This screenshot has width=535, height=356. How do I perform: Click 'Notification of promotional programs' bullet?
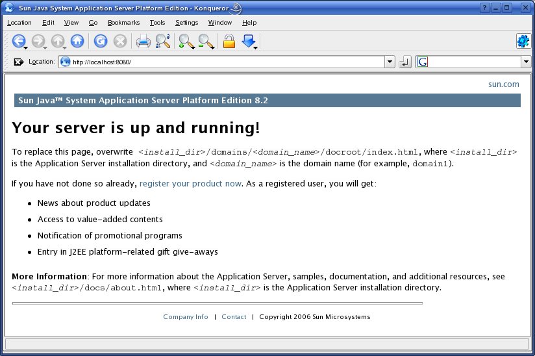click(110, 236)
